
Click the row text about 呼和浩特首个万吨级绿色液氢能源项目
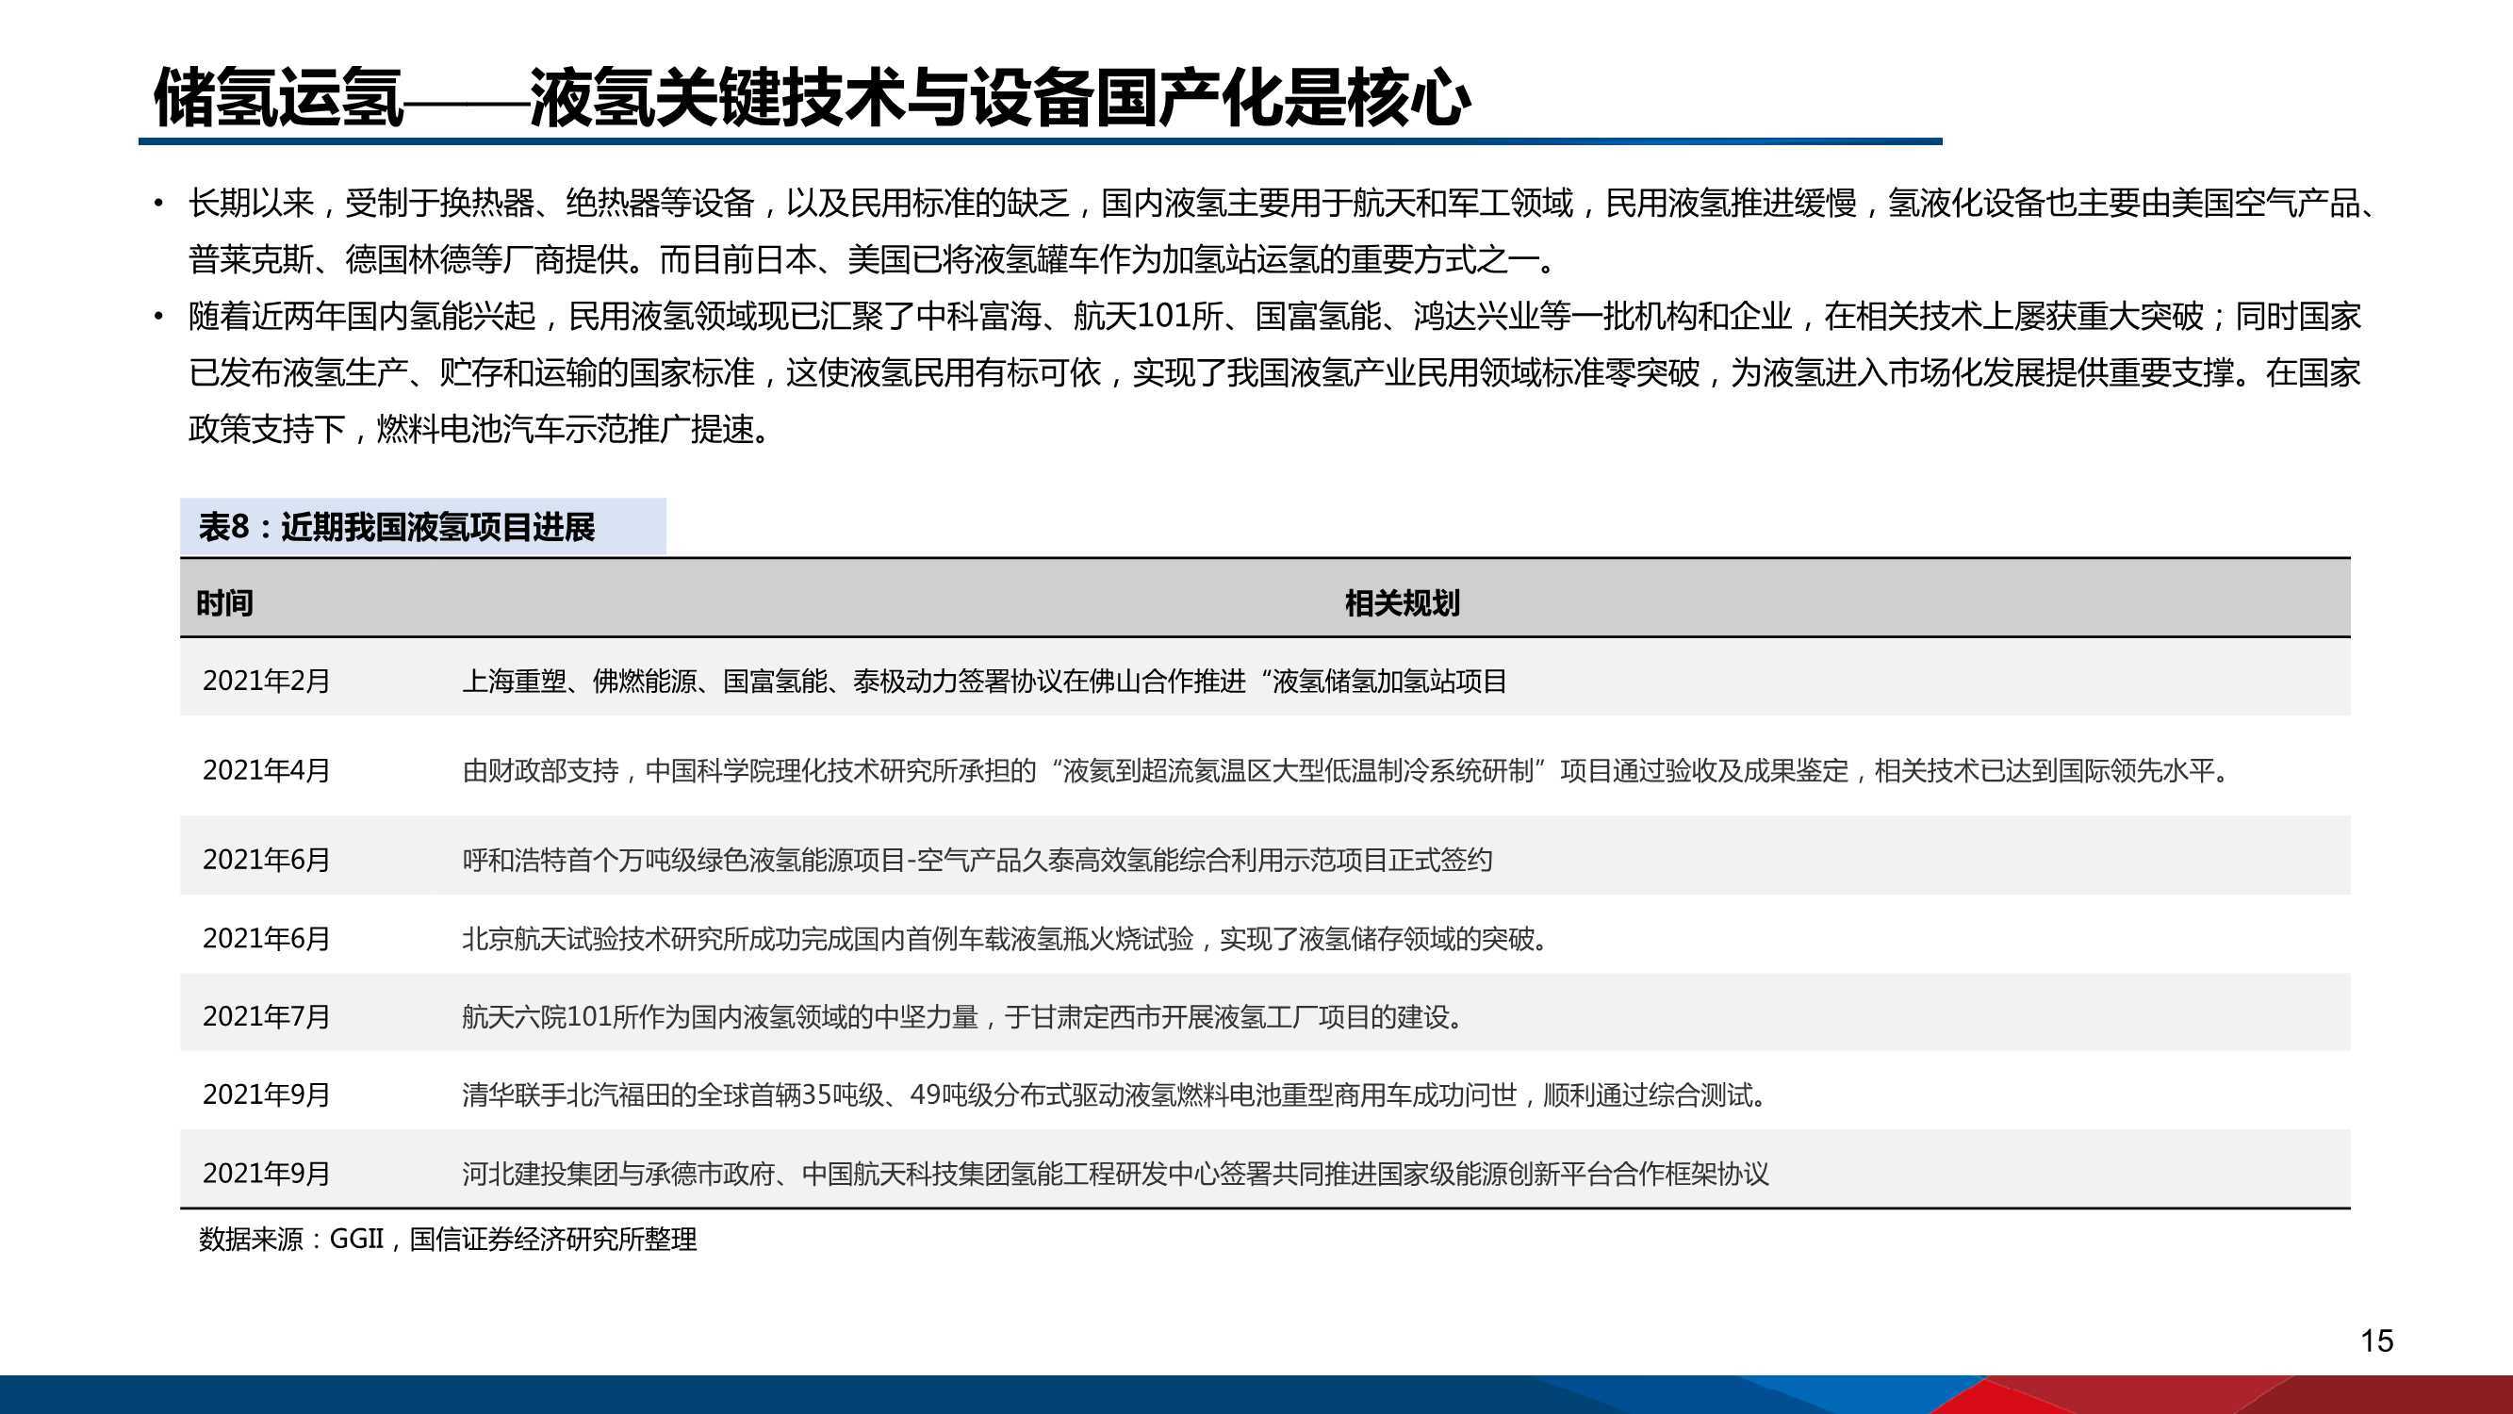(977, 859)
